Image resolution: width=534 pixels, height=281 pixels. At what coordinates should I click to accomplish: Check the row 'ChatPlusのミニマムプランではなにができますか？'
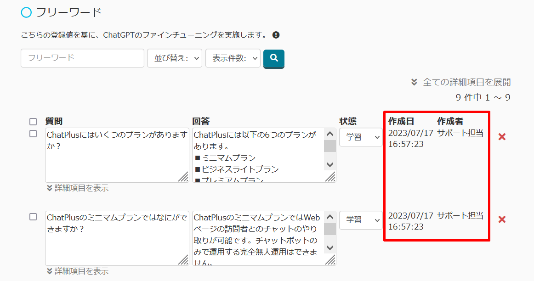click(33, 217)
